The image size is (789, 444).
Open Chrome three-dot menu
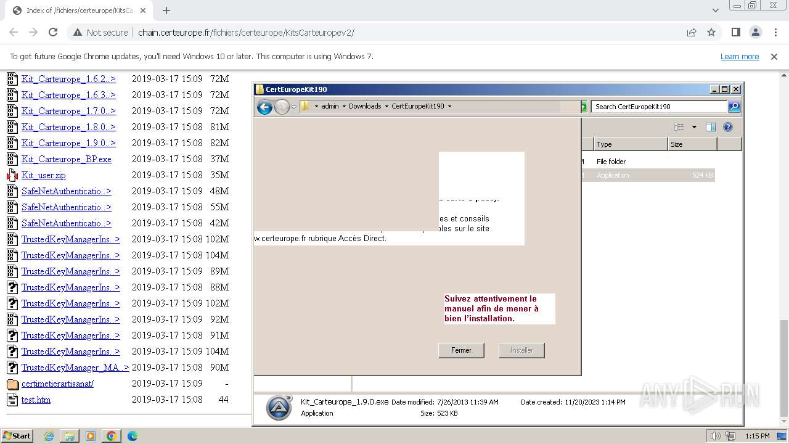tap(775, 32)
